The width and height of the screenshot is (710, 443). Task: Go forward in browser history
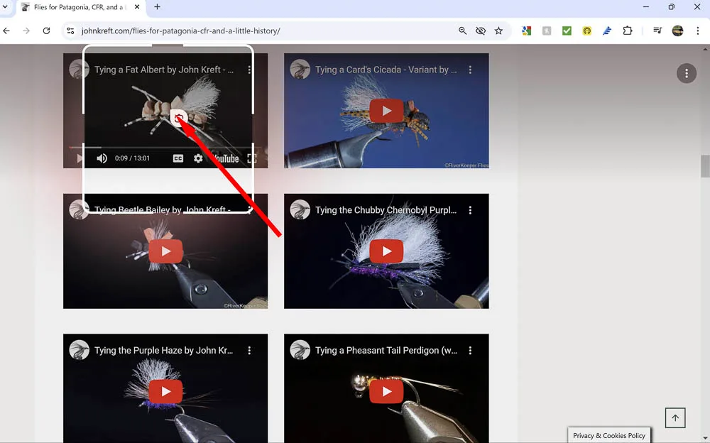pos(26,31)
